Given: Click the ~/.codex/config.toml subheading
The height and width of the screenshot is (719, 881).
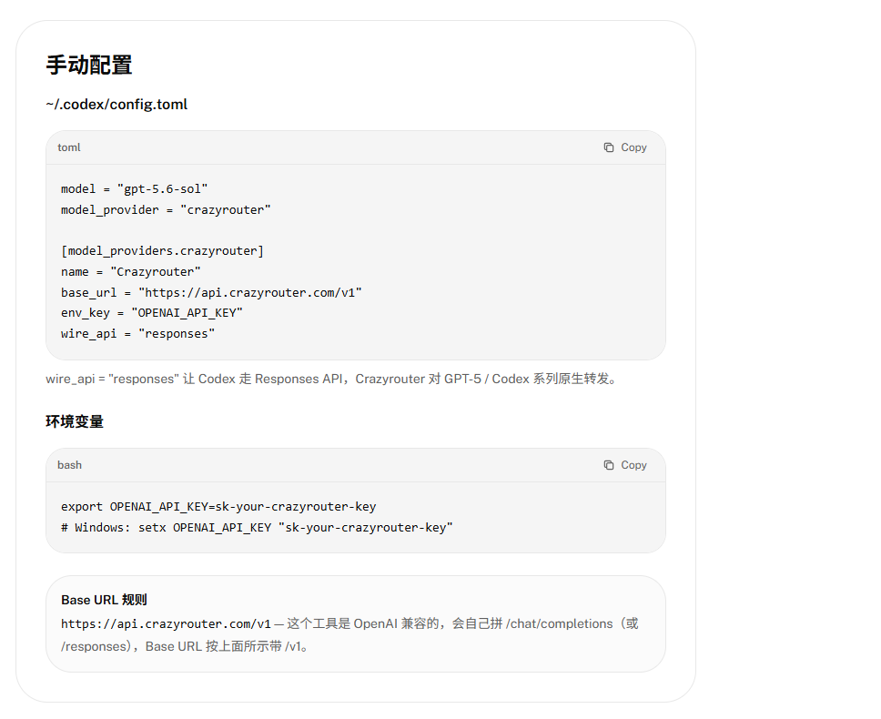Looking at the screenshot, I should (116, 105).
